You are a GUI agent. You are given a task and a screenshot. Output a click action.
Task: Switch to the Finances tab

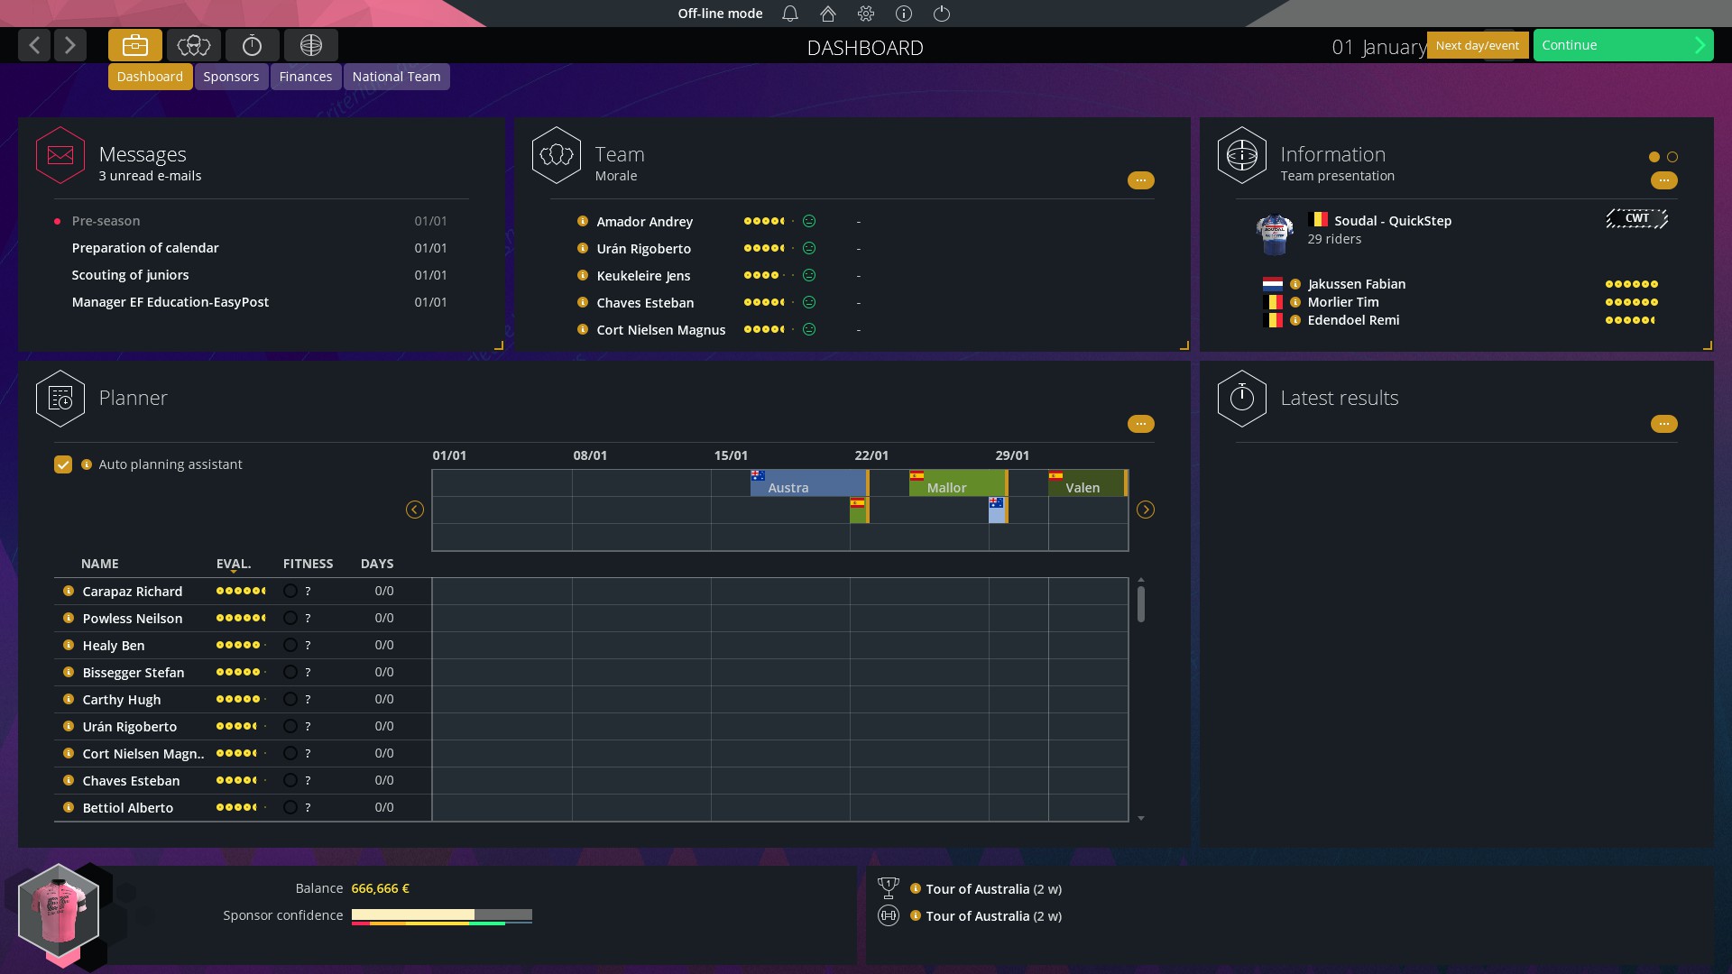tap(306, 77)
